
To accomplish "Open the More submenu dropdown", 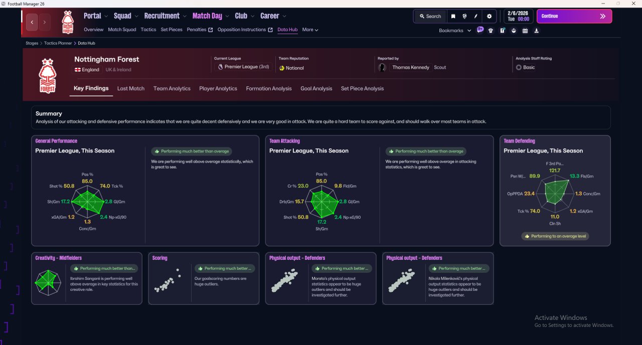I will [x=310, y=30].
